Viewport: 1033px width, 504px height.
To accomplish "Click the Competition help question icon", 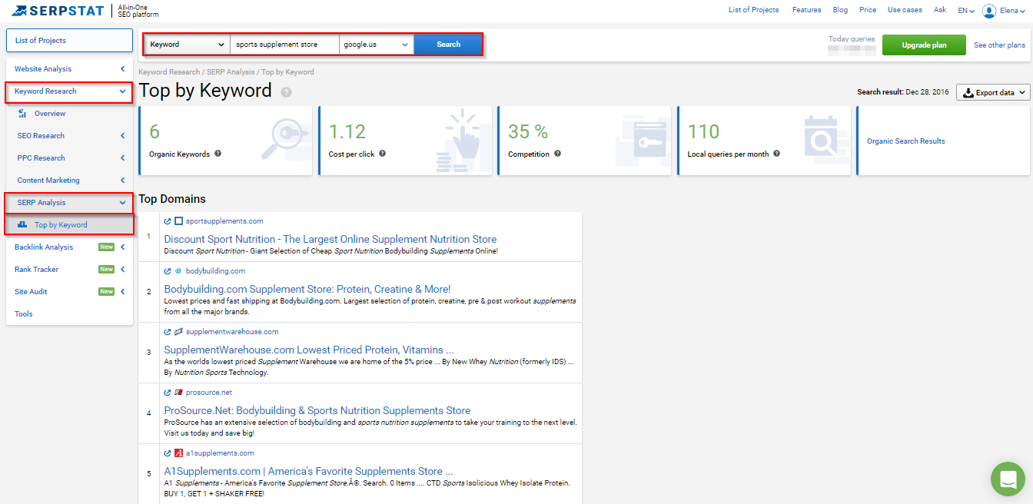I will click(x=557, y=154).
